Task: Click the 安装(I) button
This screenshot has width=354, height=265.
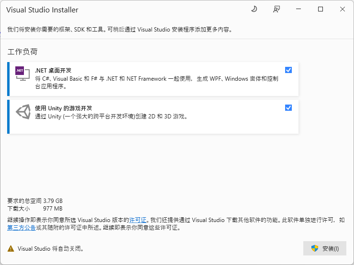Action: [x=325, y=248]
